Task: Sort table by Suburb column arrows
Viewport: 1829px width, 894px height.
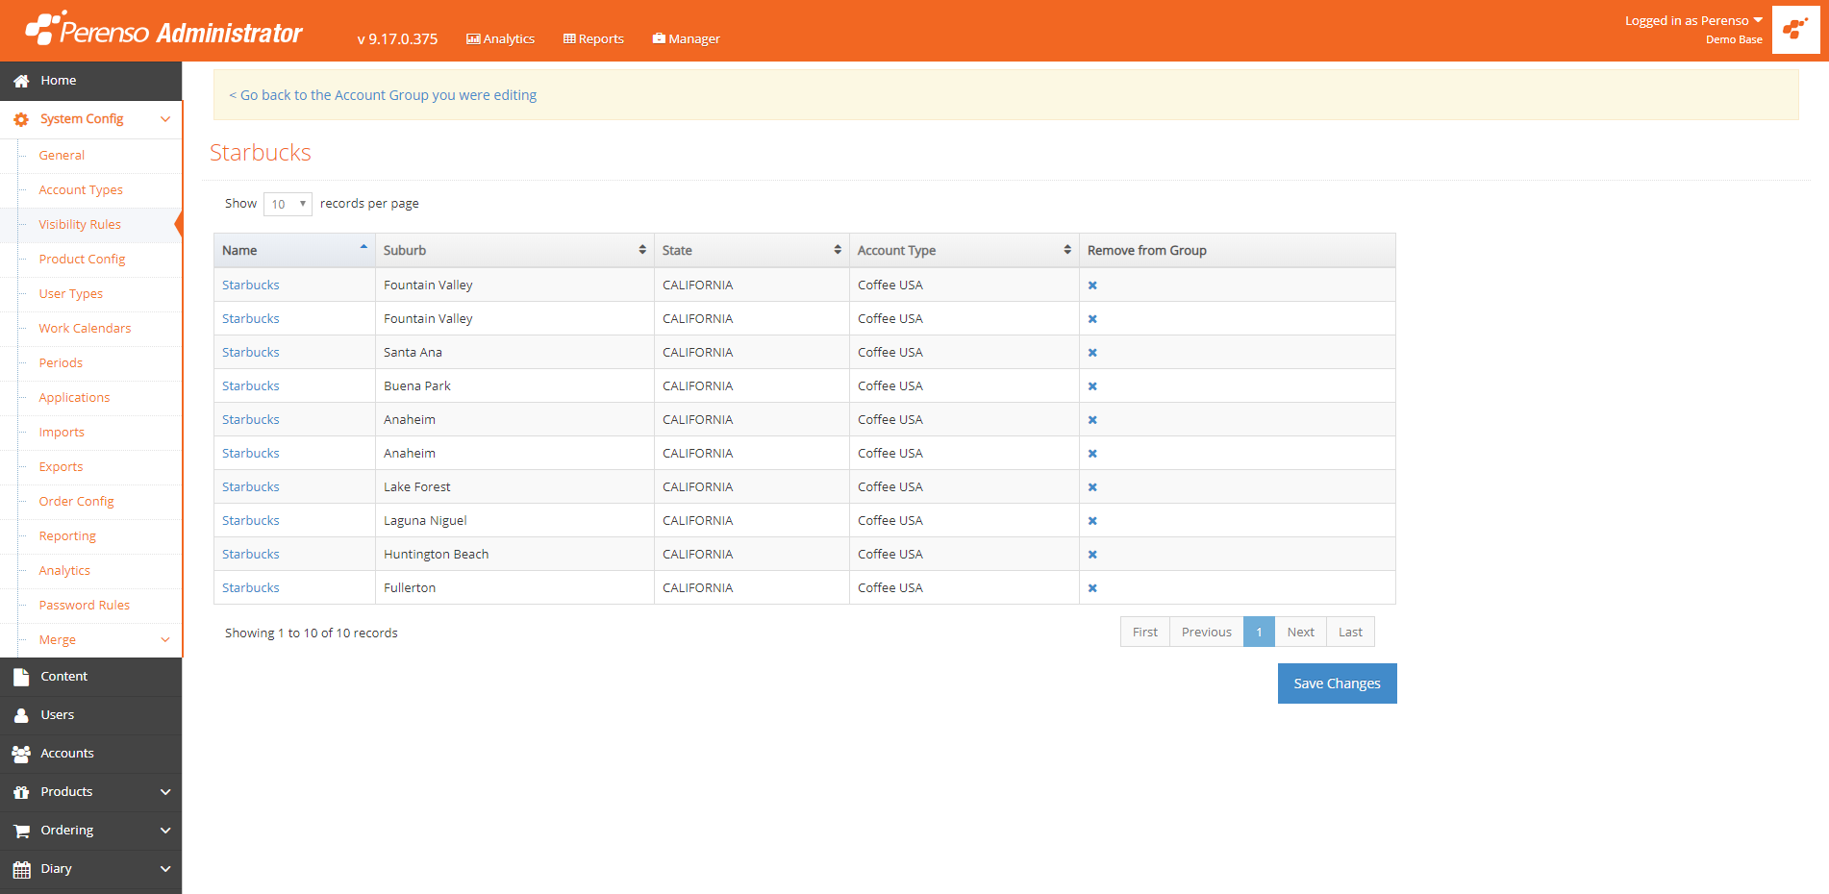Action: point(642,250)
